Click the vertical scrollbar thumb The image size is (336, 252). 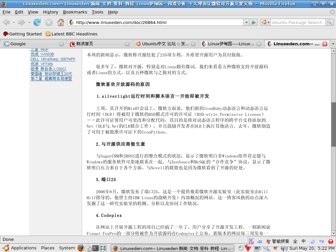point(333,124)
